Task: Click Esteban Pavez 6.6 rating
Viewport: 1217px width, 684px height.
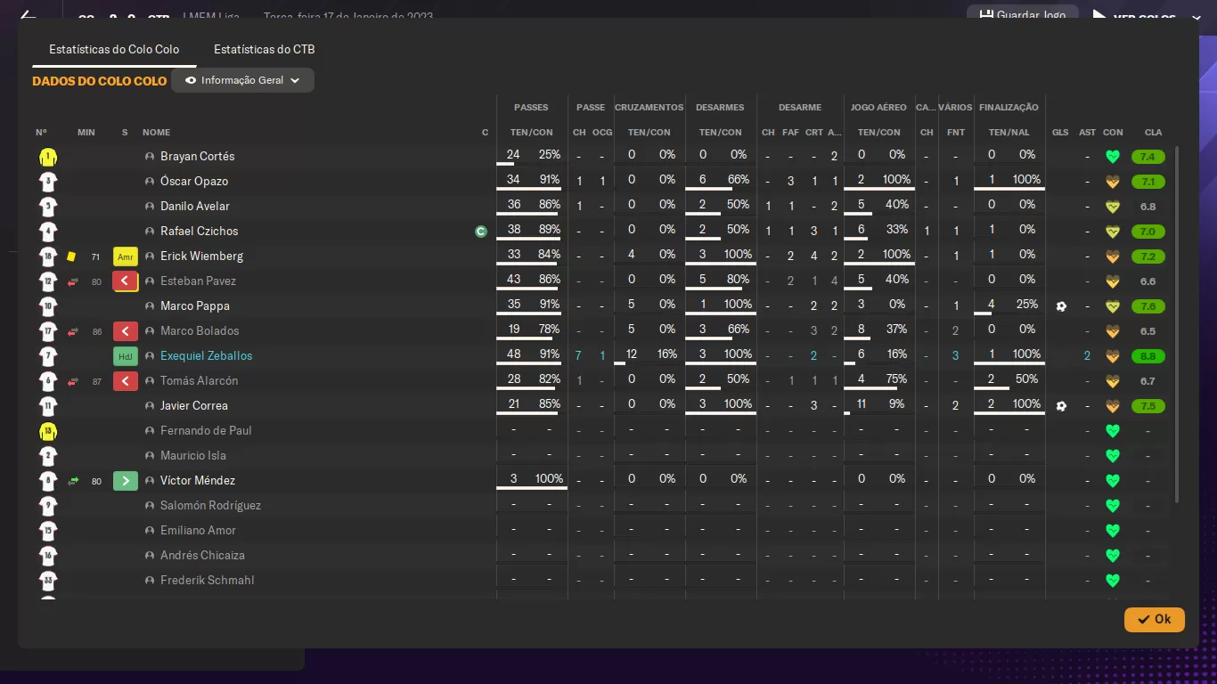Action: point(1148,281)
